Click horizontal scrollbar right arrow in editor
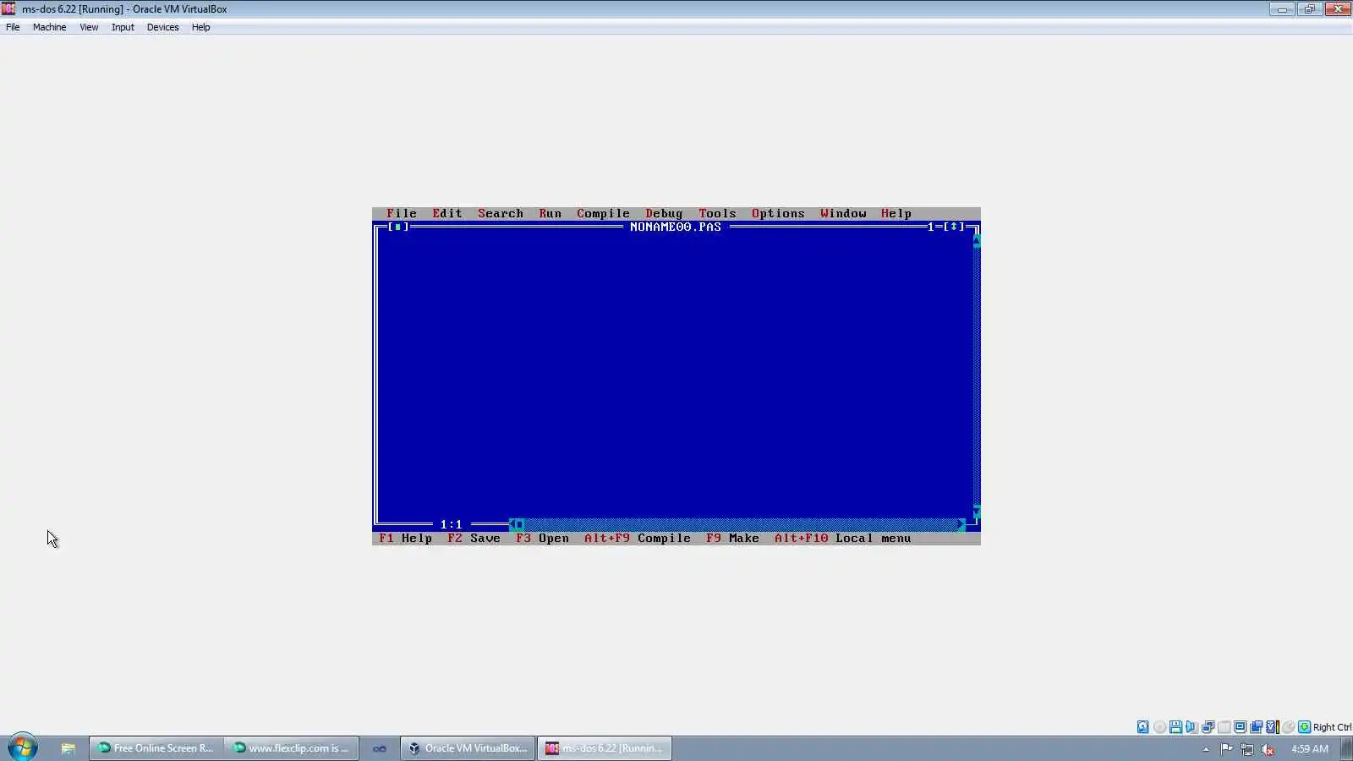This screenshot has height=761, width=1353. (x=961, y=524)
